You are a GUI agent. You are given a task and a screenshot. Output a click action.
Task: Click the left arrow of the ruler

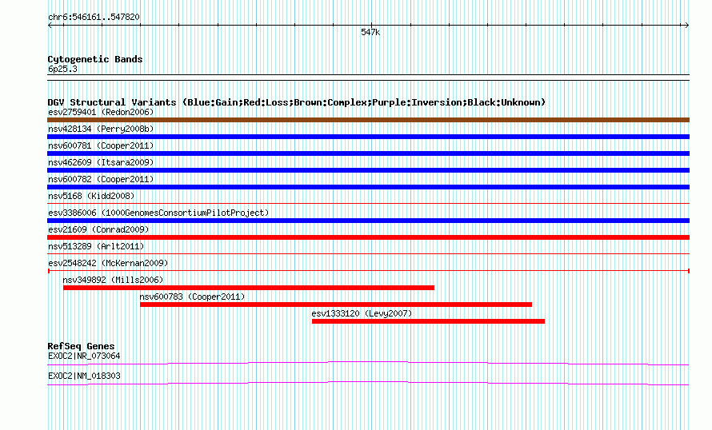click(50, 26)
